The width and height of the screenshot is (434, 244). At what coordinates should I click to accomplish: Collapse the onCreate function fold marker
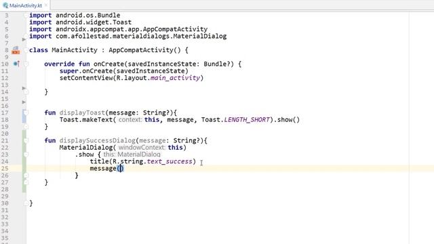click(x=26, y=64)
